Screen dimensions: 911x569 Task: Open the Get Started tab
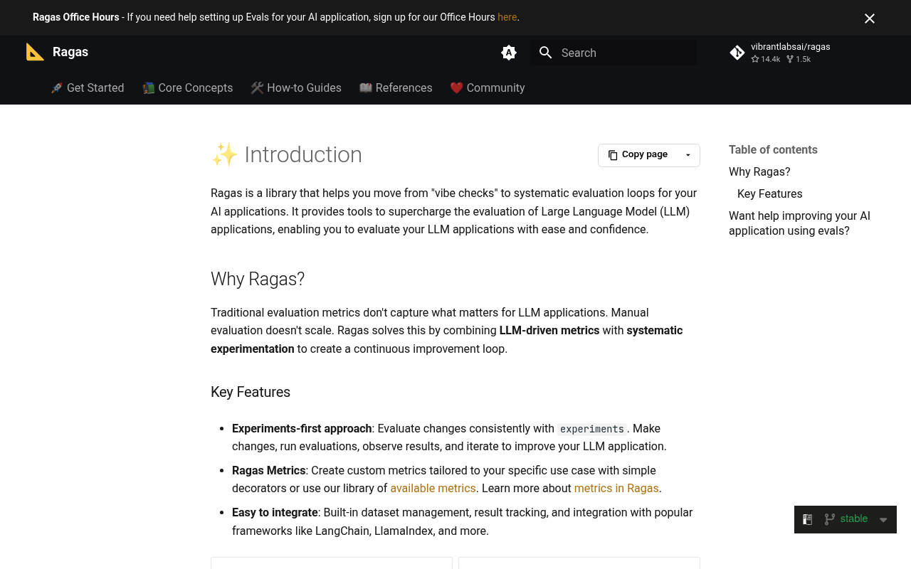(88, 87)
